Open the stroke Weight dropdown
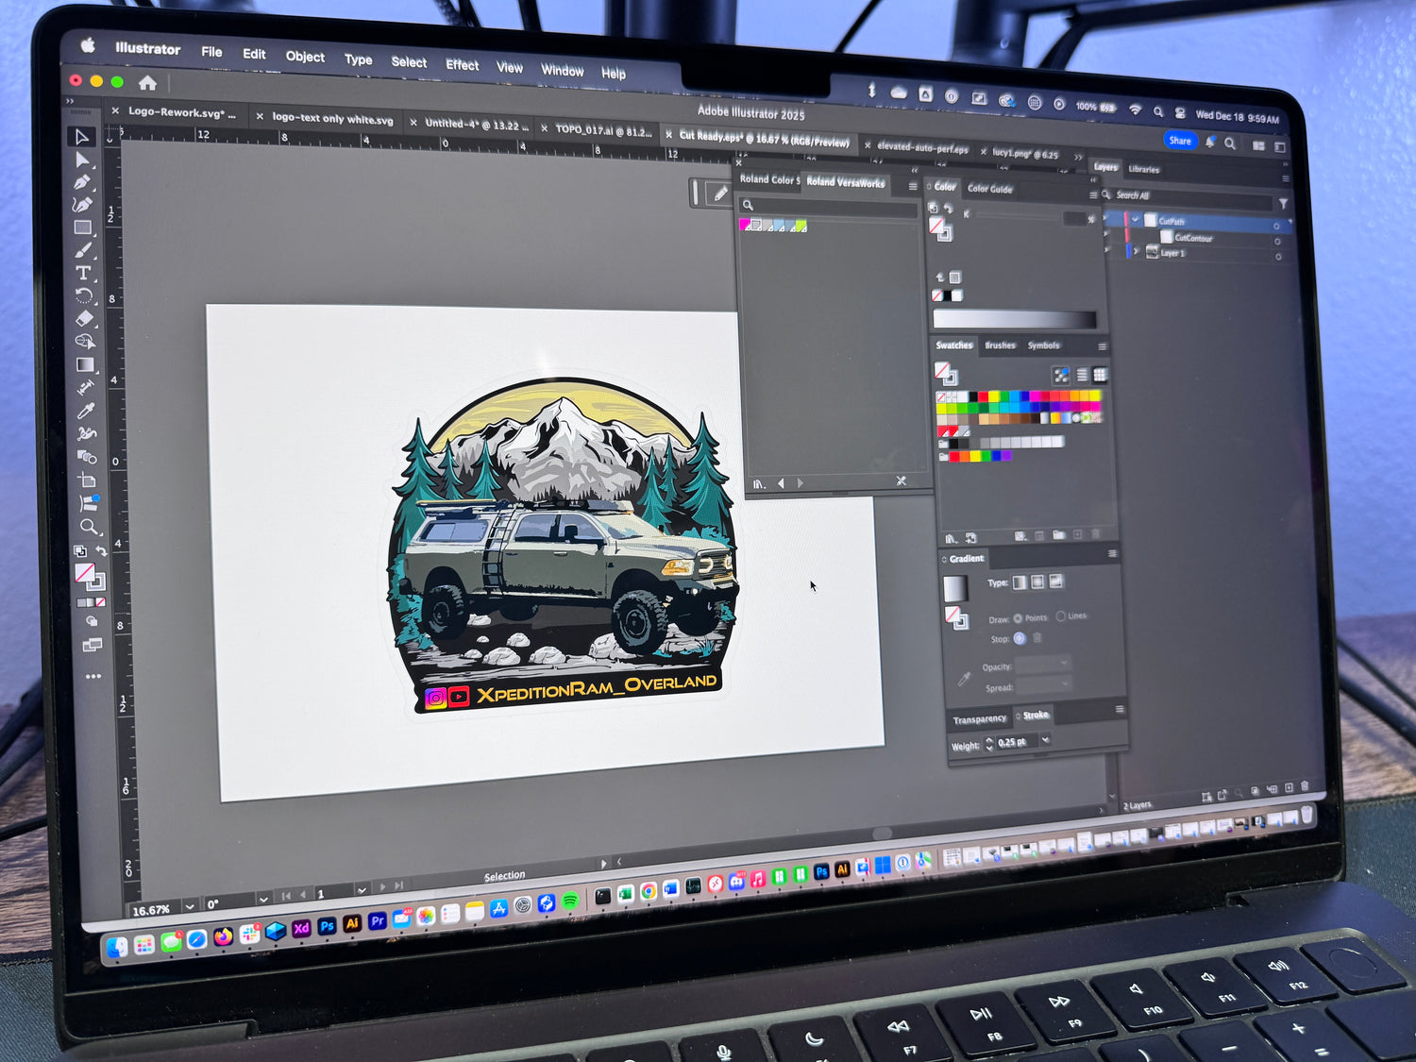This screenshot has width=1416, height=1062. [1045, 741]
